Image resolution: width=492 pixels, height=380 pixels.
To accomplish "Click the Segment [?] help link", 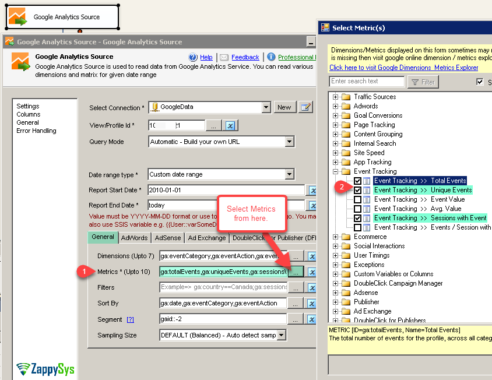I will point(130,319).
